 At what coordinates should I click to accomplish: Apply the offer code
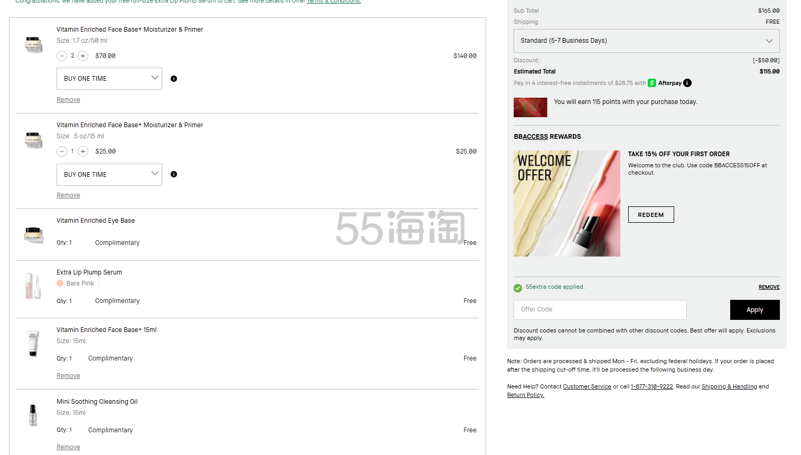pos(755,310)
